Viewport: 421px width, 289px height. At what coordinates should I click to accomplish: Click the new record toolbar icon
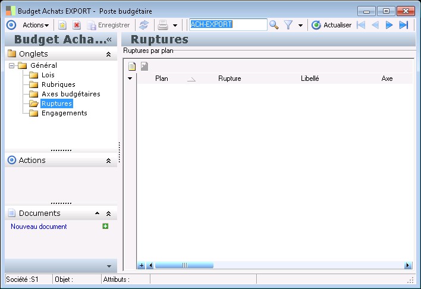(62, 25)
